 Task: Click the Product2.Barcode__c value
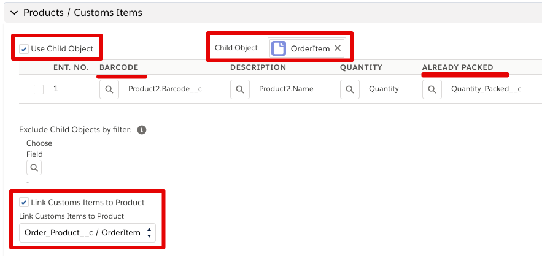click(x=165, y=89)
